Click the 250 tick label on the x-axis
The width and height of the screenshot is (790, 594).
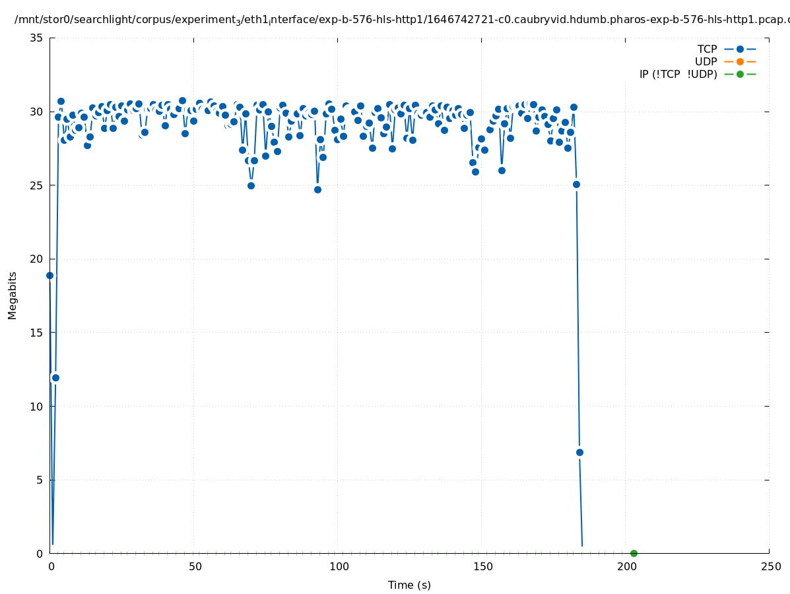click(770, 566)
